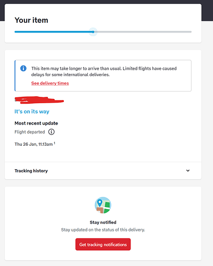Click the redacted tracking number
This screenshot has width=213, height=266.
(39, 100)
